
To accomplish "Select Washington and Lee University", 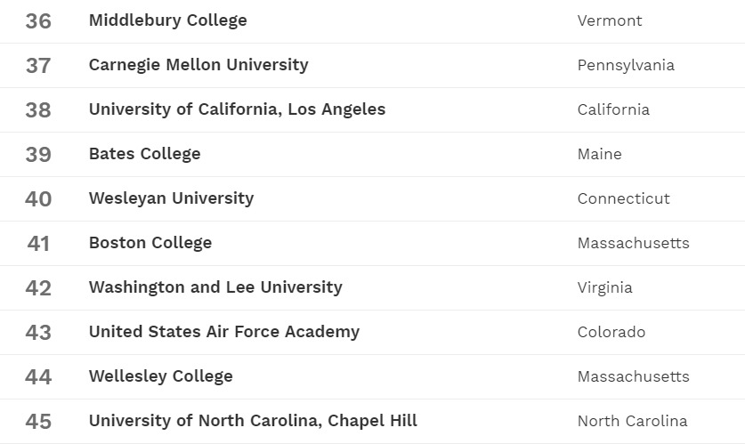I will click(215, 287).
